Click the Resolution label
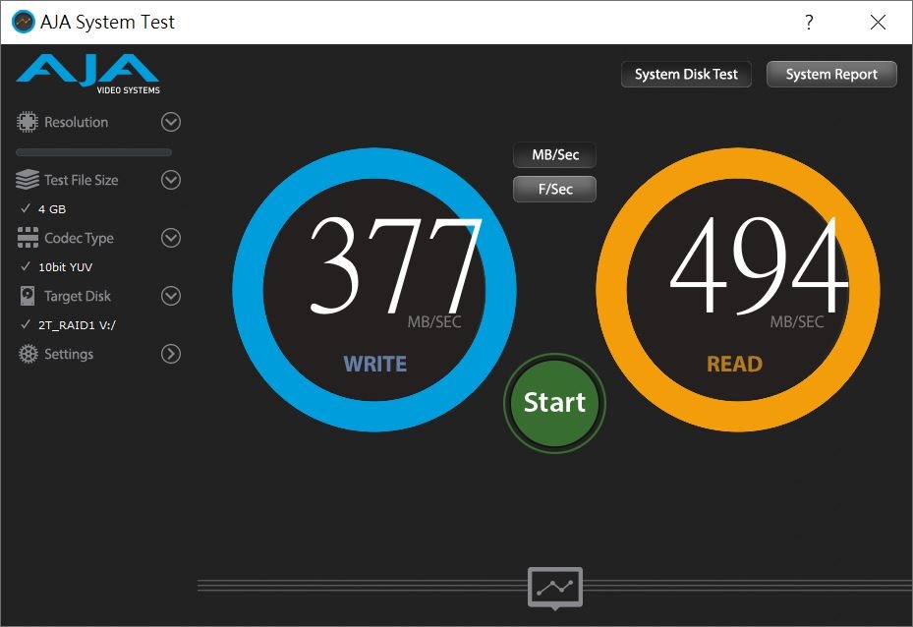This screenshot has height=627, width=913. pos(77,122)
